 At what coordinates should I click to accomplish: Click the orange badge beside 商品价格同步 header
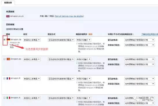point(90,34)
